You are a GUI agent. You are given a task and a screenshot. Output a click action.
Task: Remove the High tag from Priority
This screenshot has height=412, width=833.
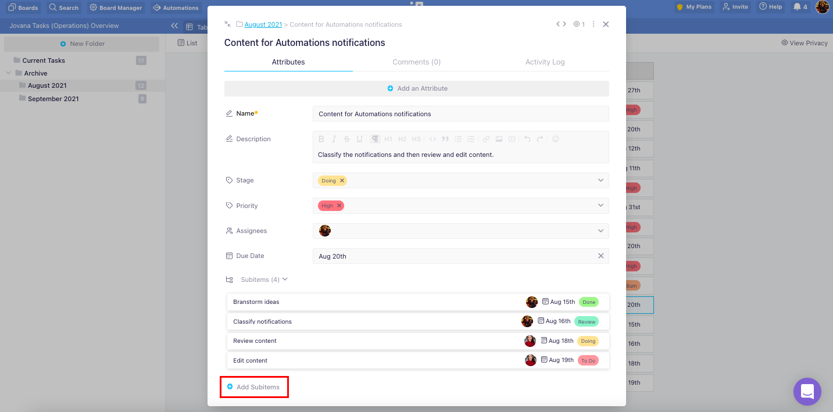pos(339,206)
